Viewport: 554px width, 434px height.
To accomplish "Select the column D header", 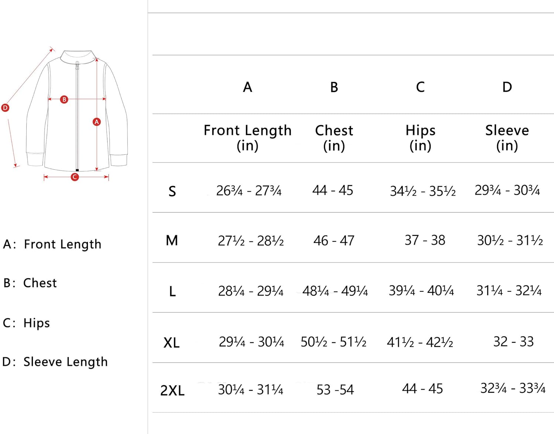I will tap(507, 87).
